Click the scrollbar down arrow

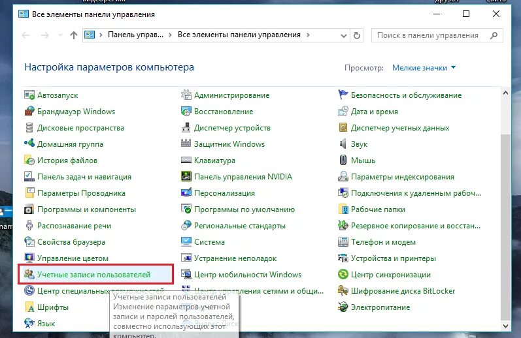[505, 326]
